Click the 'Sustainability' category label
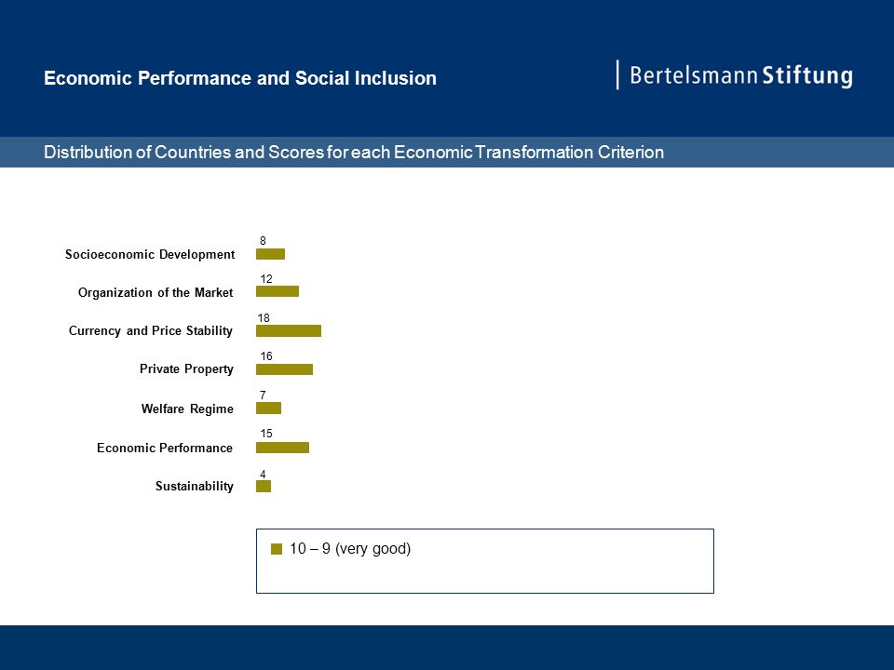This screenshot has height=670, width=894. pyautogui.click(x=195, y=486)
